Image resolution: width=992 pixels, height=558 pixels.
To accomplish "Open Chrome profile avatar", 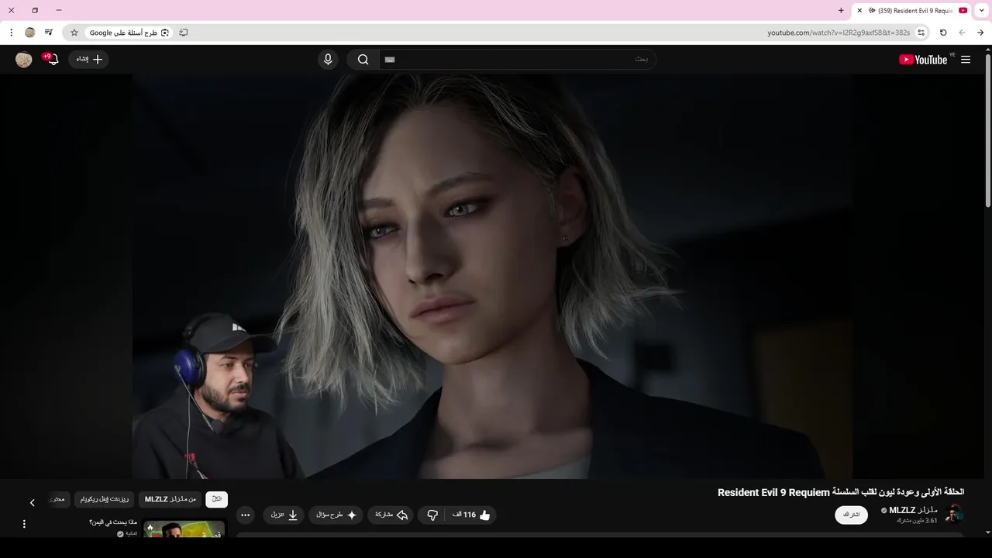I will click(30, 33).
